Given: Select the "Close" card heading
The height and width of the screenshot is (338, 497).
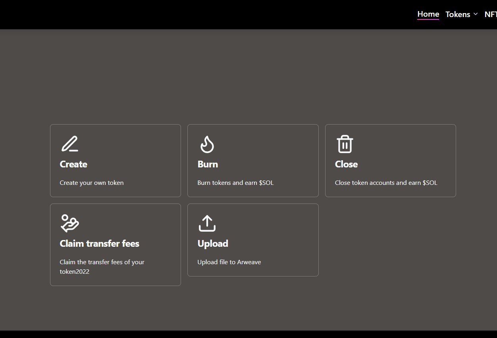Looking at the screenshot, I should [x=346, y=164].
